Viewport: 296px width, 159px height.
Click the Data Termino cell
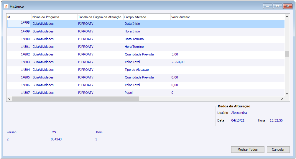pyautogui.click(x=134, y=39)
